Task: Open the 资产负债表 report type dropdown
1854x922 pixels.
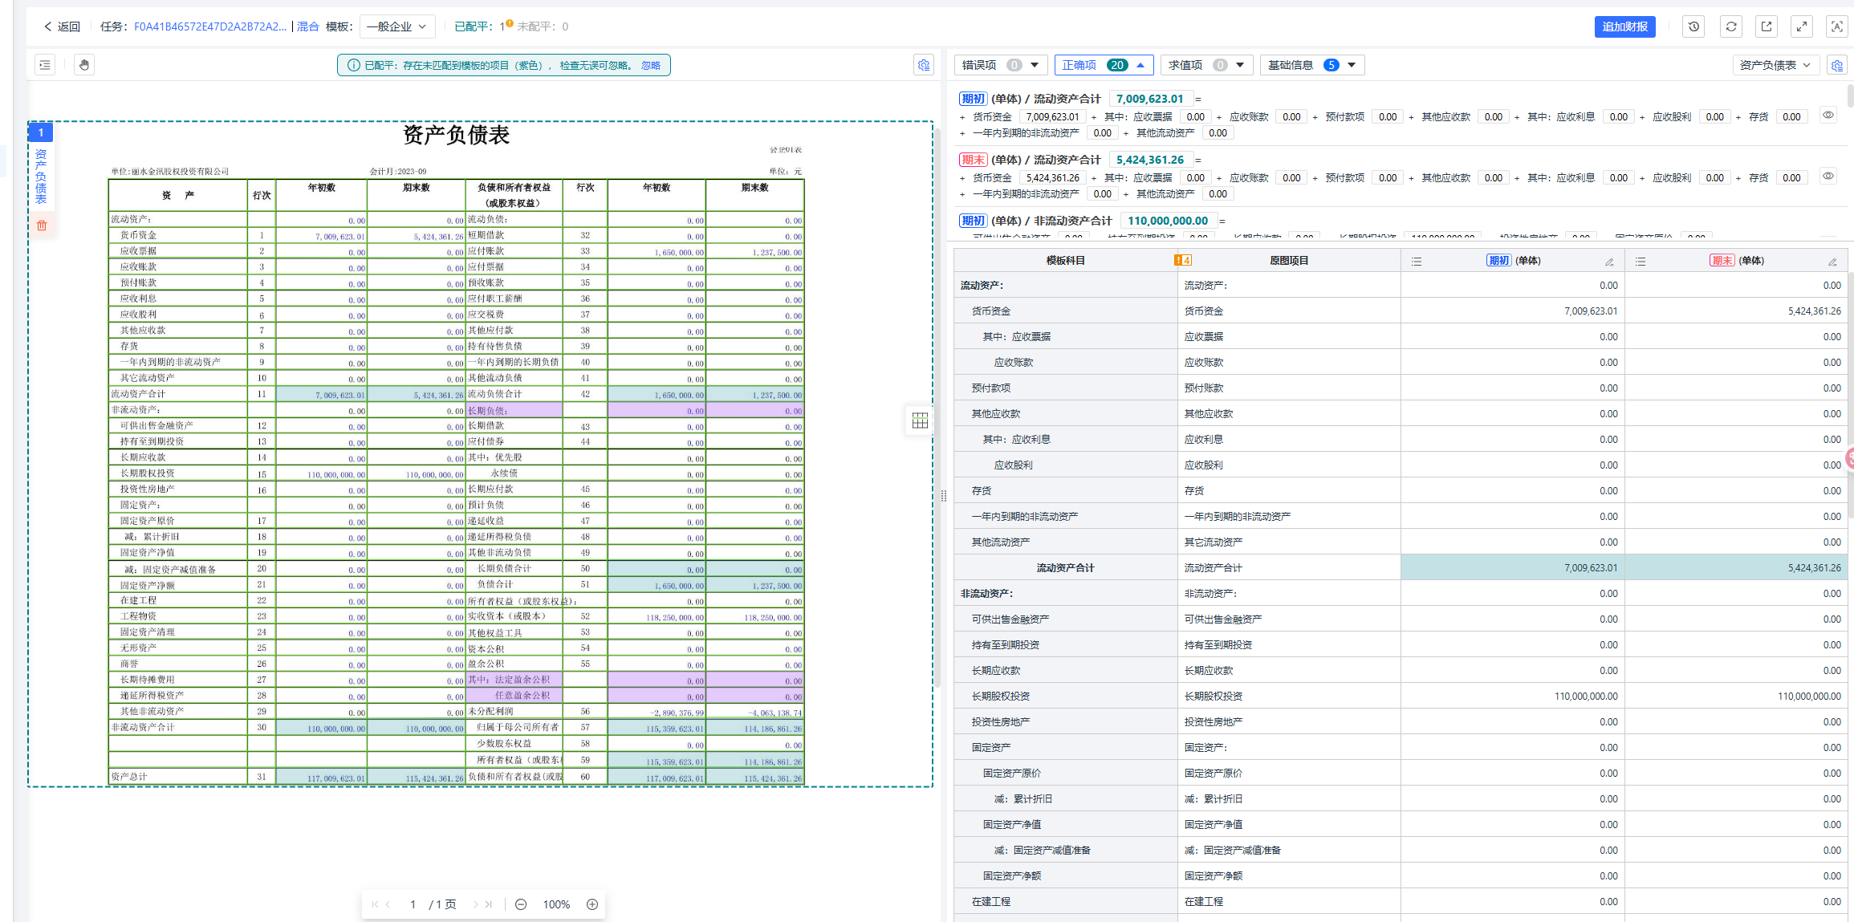Action: (1775, 65)
